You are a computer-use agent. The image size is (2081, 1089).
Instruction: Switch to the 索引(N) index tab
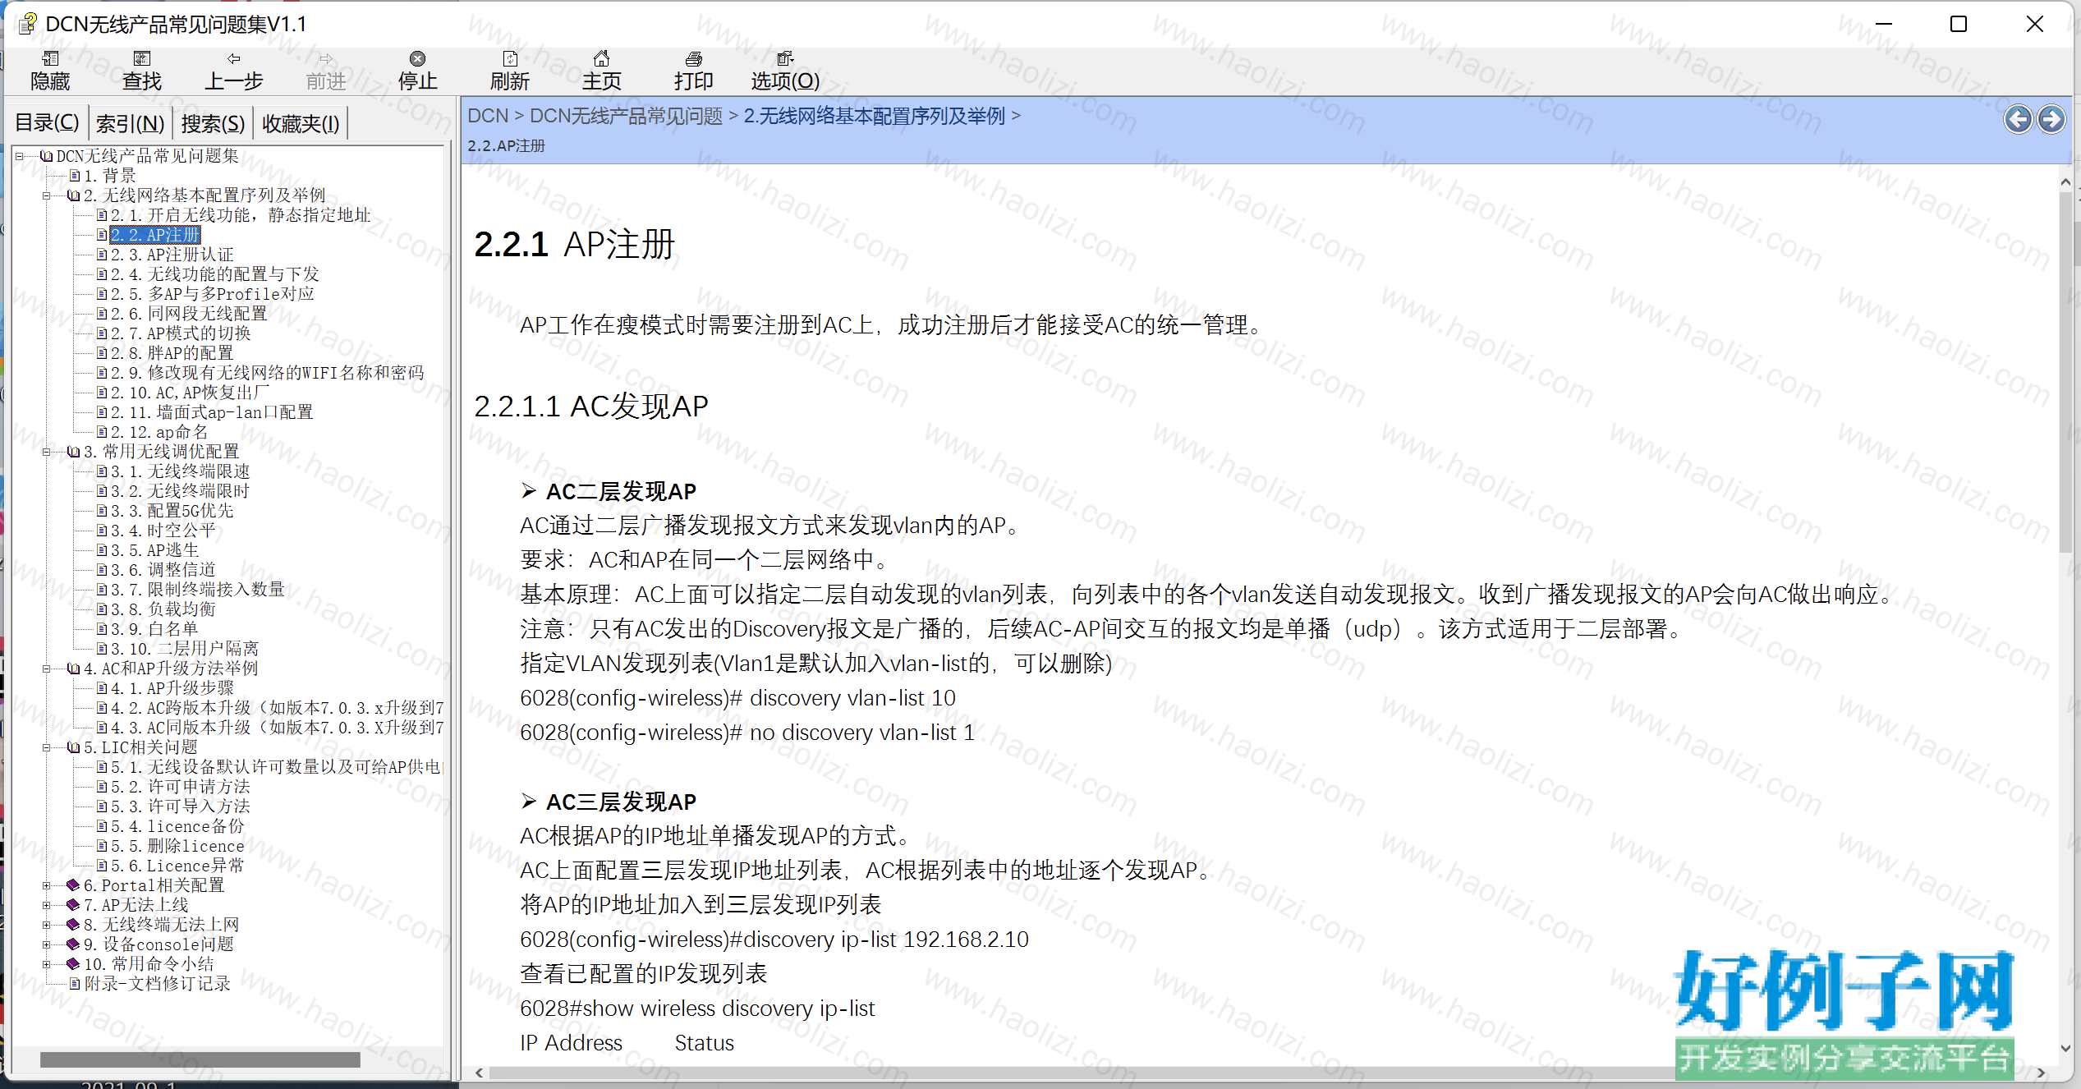[x=131, y=123]
